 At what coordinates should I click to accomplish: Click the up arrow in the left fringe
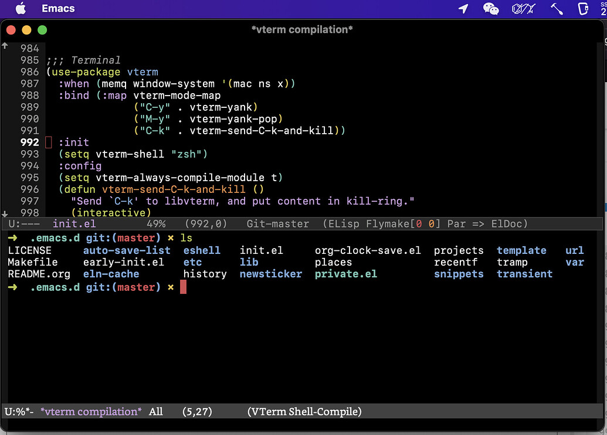point(5,44)
